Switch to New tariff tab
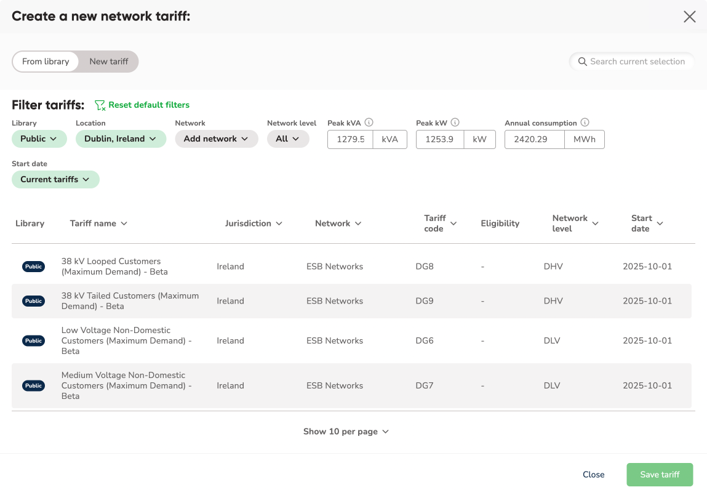Screen dimensions: 707x495 [109, 62]
